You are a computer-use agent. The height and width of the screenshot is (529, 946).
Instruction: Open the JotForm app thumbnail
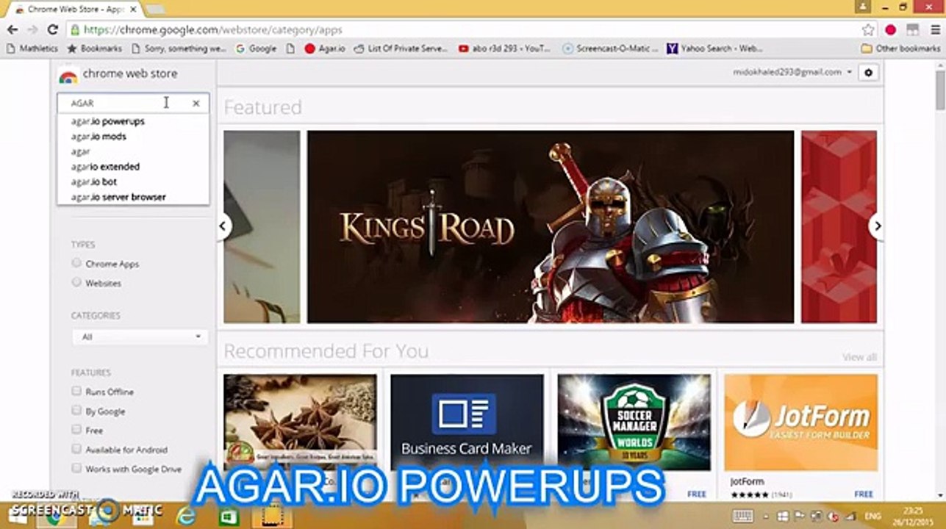point(800,422)
